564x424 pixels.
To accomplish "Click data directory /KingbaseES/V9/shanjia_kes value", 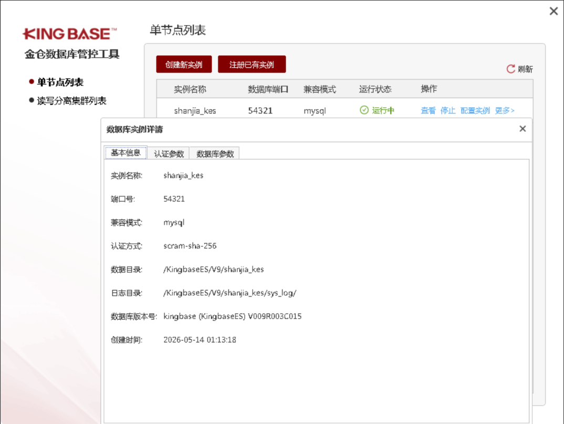I will (214, 270).
